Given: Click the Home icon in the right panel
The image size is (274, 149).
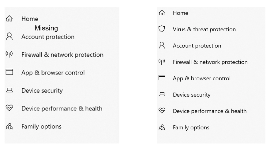Looking at the screenshot, I should (x=162, y=13).
